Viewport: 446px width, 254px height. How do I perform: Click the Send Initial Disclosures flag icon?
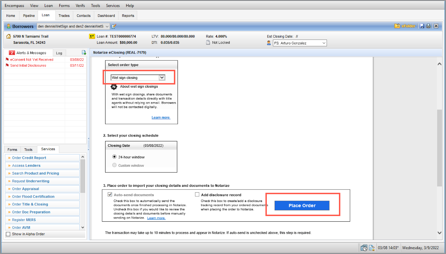pos(7,65)
